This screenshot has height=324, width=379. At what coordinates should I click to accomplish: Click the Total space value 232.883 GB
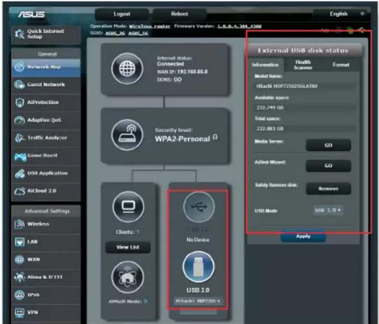tap(270, 128)
